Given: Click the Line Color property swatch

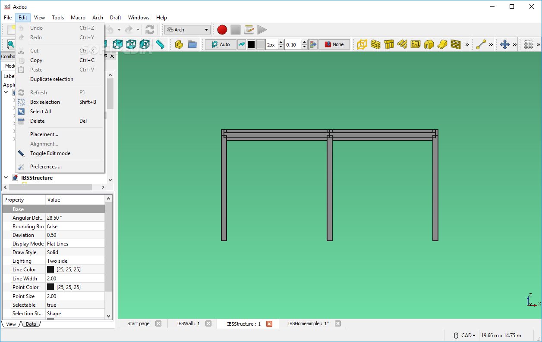Looking at the screenshot, I should tap(50, 270).
